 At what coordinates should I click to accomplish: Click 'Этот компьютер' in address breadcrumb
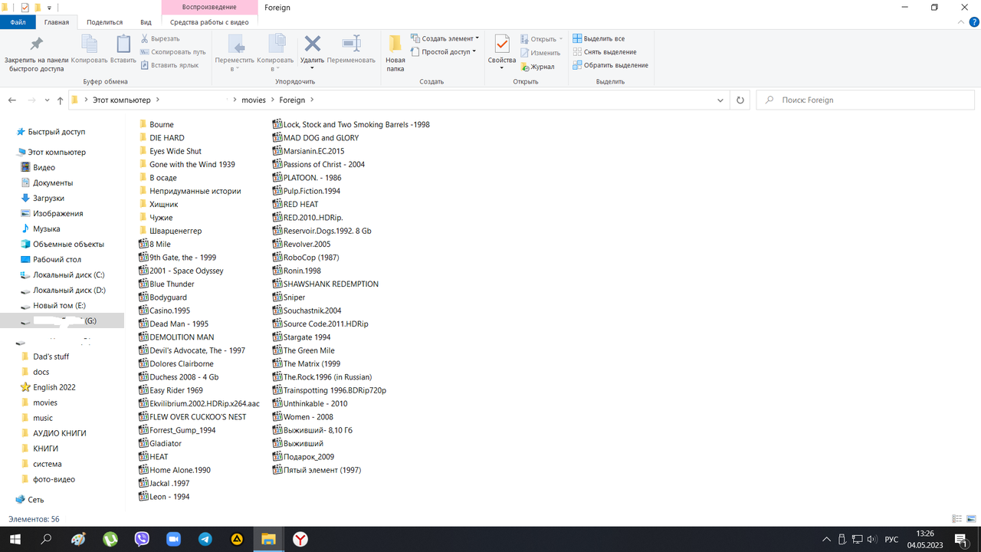tap(121, 100)
